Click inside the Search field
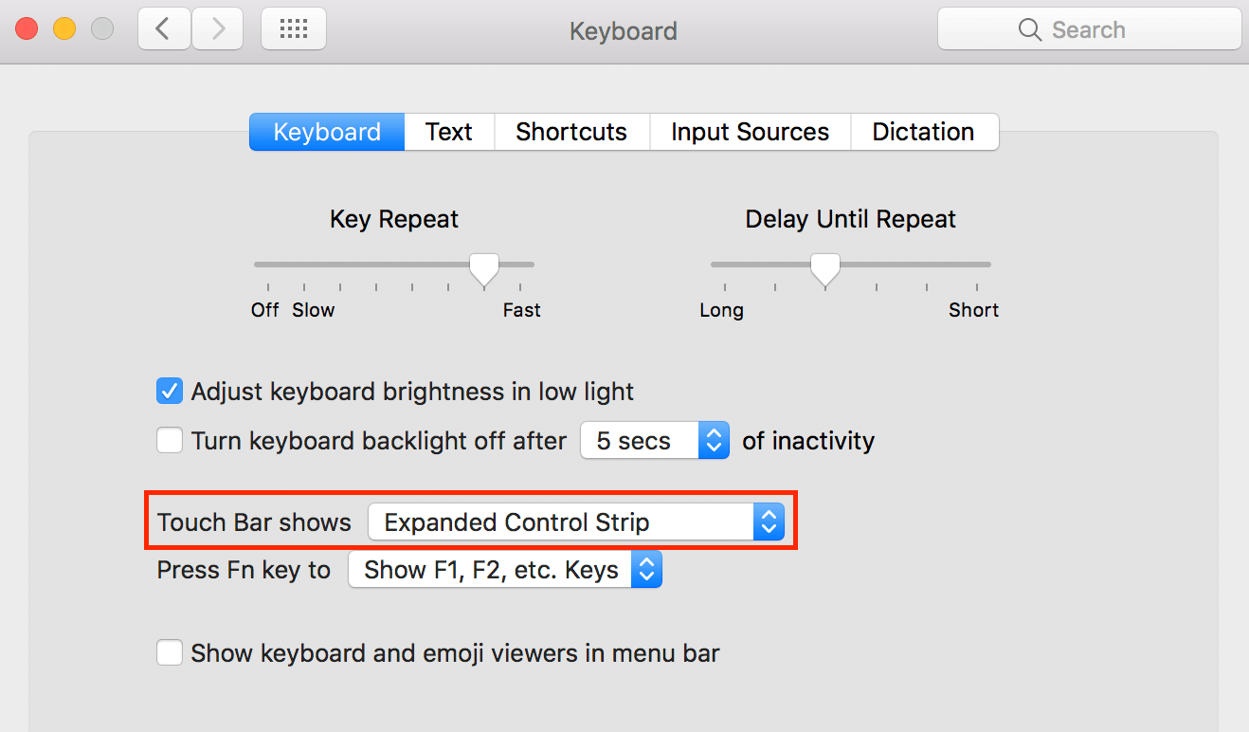The height and width of the screenshot is (732, 1249). pos(1090,29)
